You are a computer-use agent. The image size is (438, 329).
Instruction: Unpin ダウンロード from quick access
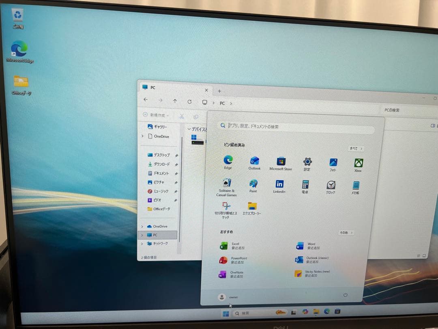coord(176,164)
